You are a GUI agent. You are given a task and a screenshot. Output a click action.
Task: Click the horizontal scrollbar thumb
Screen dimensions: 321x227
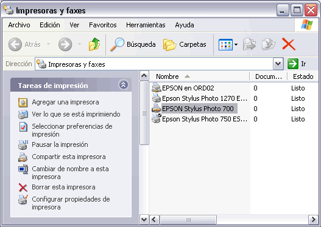(x=188, y=220)
